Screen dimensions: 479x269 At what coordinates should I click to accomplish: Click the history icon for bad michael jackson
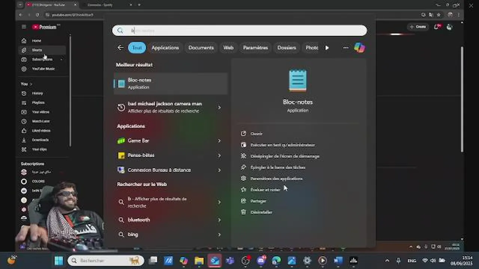point(121,107)
